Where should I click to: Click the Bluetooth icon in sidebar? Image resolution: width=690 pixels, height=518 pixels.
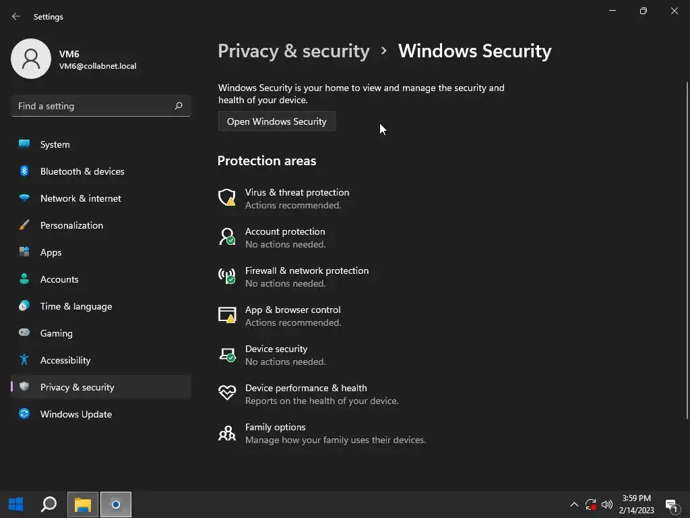[x=24, y=171]
